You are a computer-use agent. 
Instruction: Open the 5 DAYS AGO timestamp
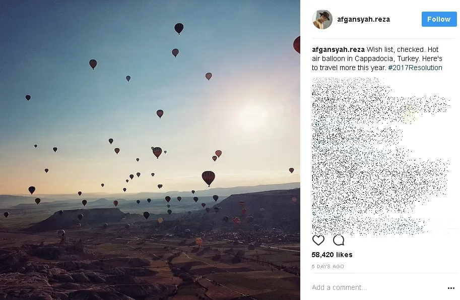(x=327, y=267)
